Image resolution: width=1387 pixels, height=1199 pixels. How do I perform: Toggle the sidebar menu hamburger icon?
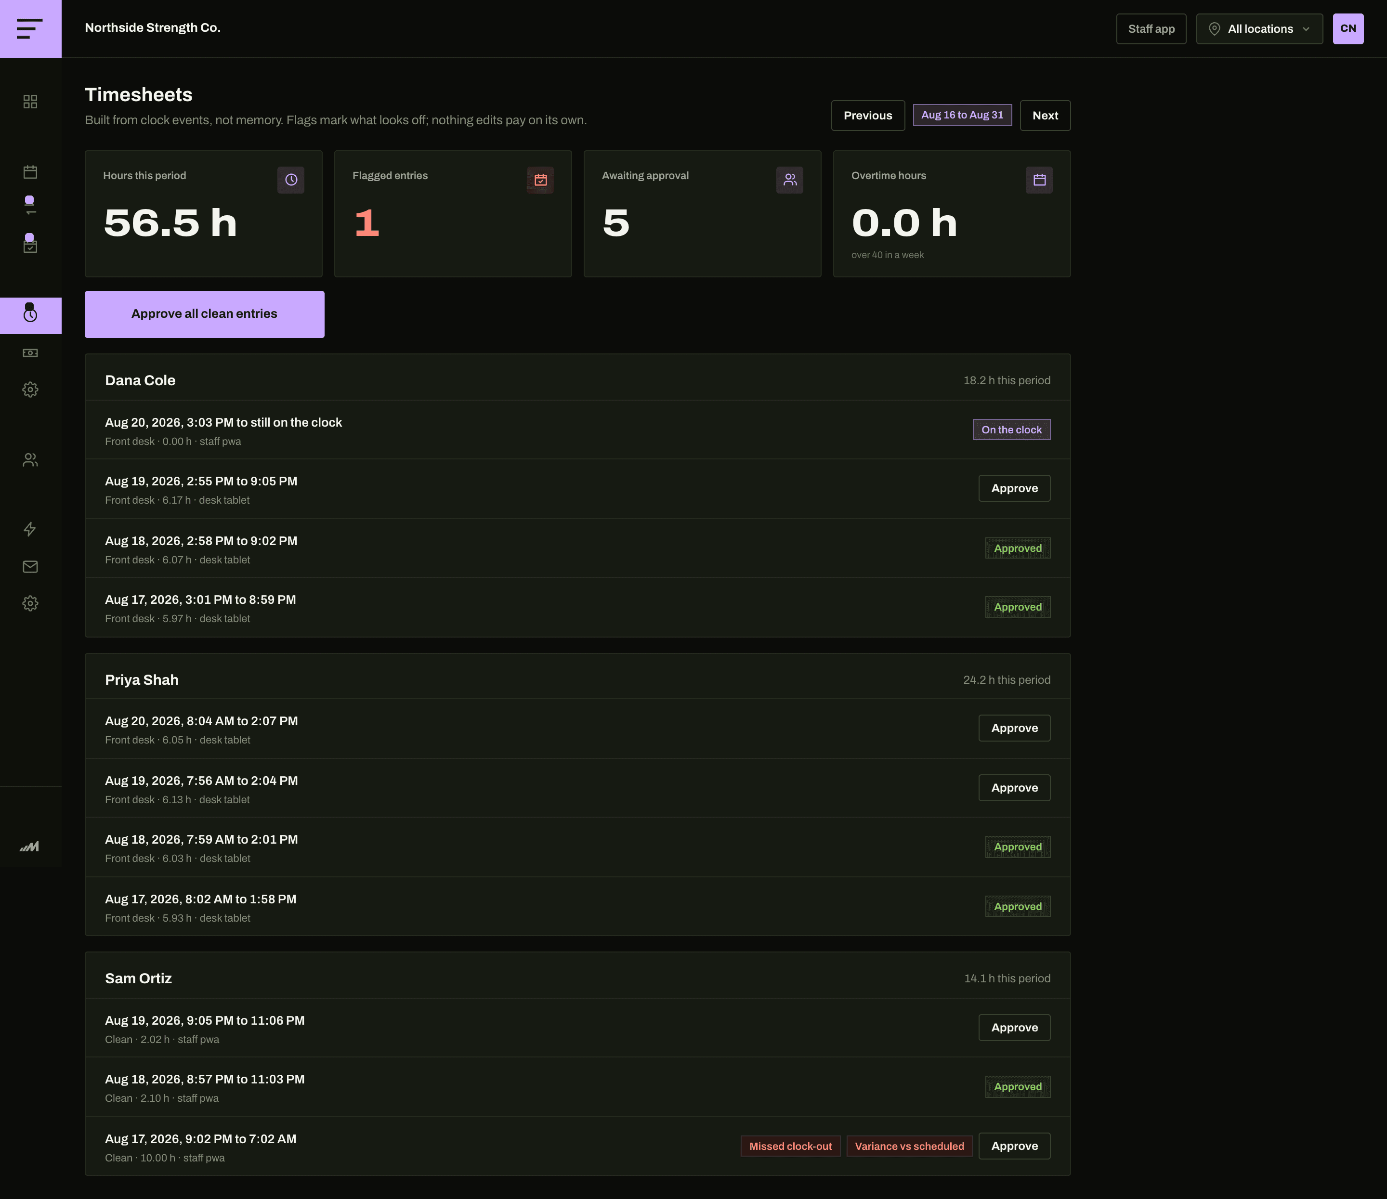(30, 29)
